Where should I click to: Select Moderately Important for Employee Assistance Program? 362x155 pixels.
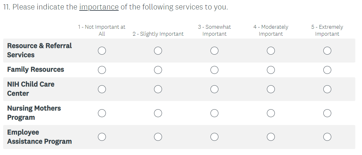(271, 137)
